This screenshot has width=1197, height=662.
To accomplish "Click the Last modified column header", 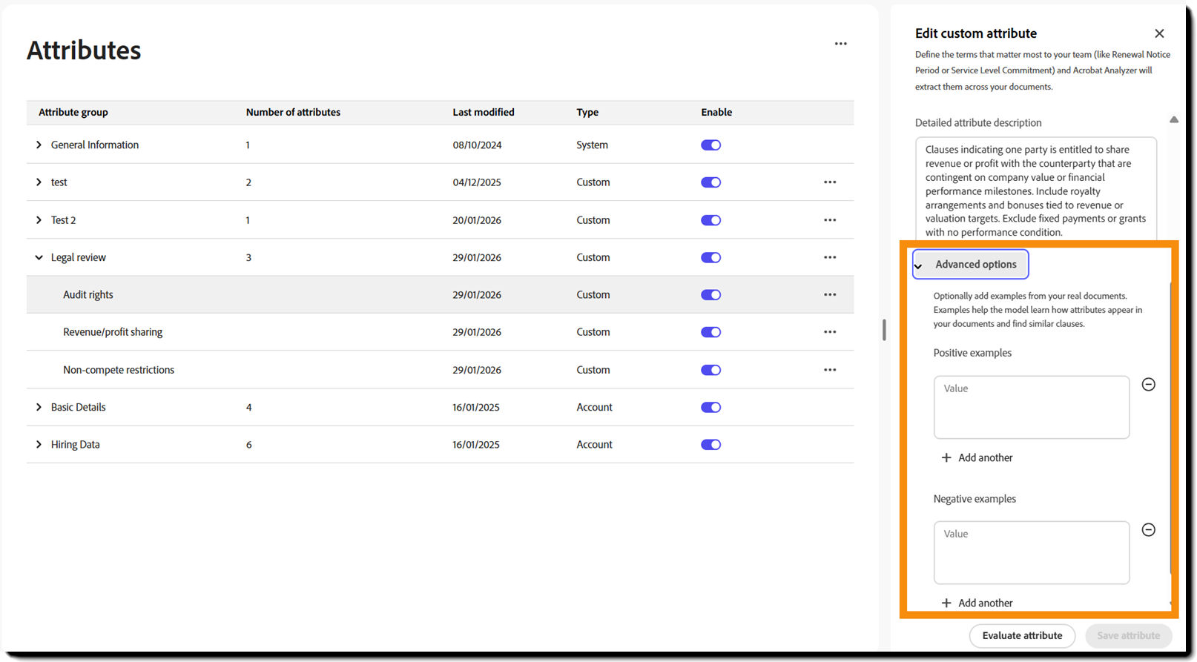I will 483,113.
